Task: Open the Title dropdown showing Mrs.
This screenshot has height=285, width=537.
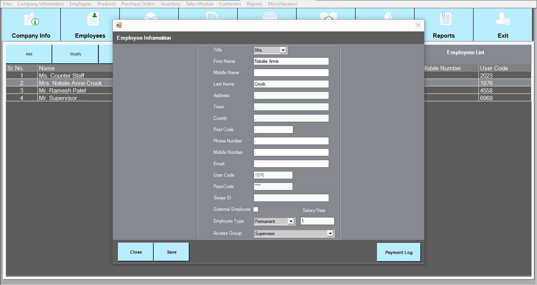Action: point(283,50)
